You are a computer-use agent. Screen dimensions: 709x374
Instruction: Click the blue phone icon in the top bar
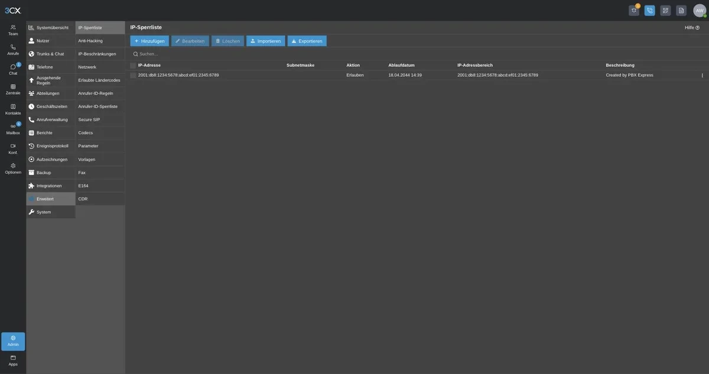pyautogui.click(x=650, y=10)
